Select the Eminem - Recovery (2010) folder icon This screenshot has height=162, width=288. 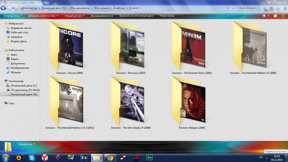coord(128,46)
